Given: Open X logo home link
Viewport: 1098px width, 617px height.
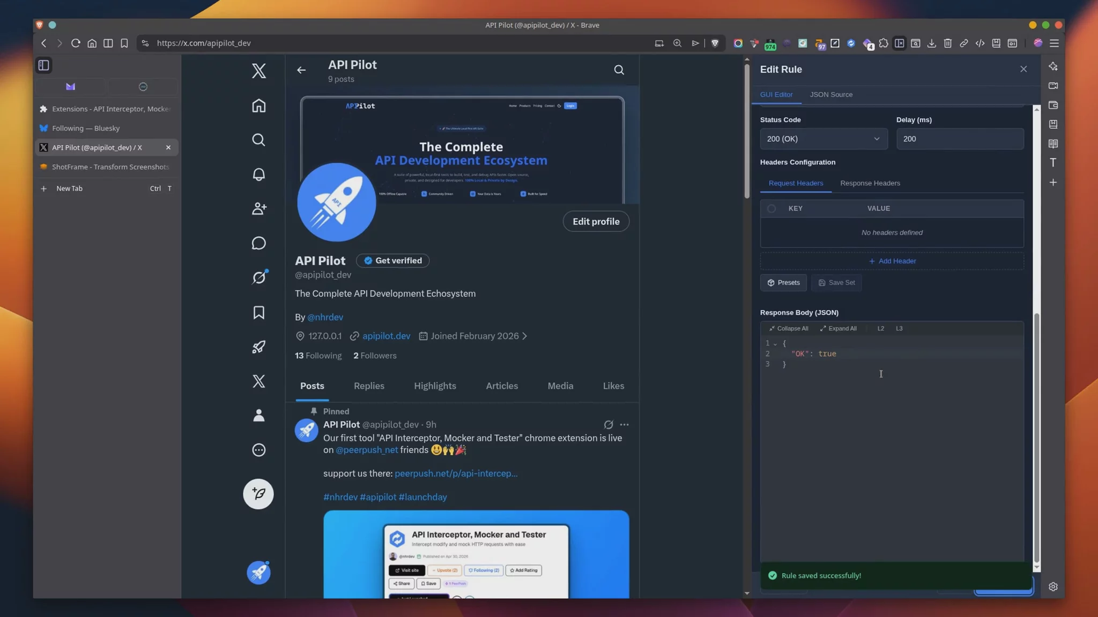Looking at the screenshot, I should [x=258, y=71].
